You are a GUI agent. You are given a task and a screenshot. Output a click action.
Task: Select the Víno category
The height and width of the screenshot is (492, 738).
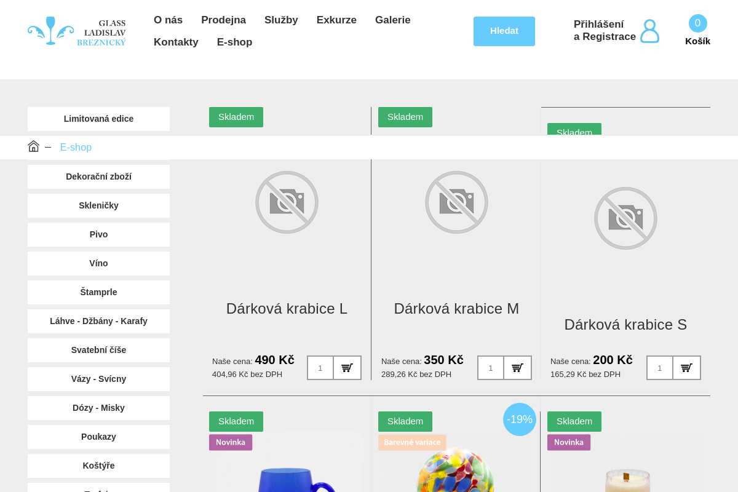click(98, 263)
